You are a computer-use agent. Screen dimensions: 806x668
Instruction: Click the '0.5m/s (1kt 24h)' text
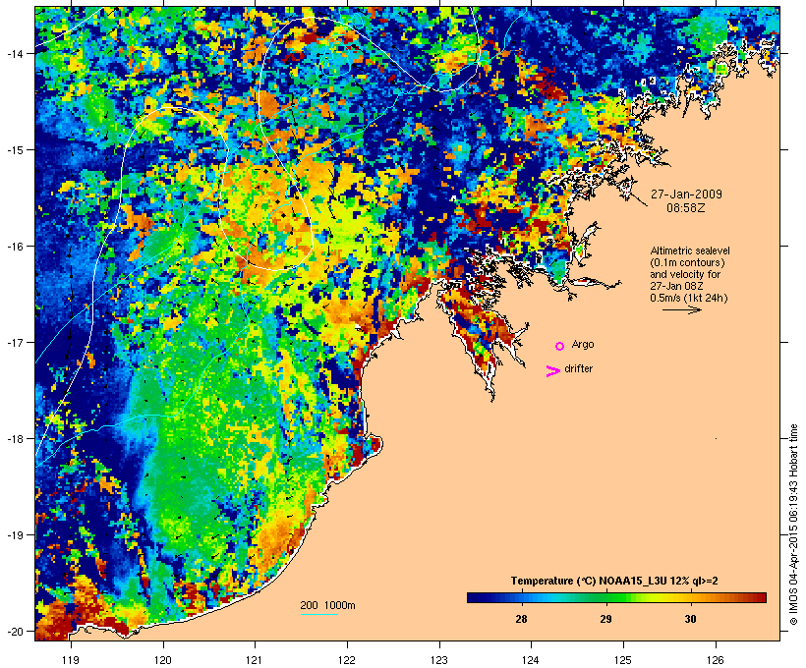(689, 298)
